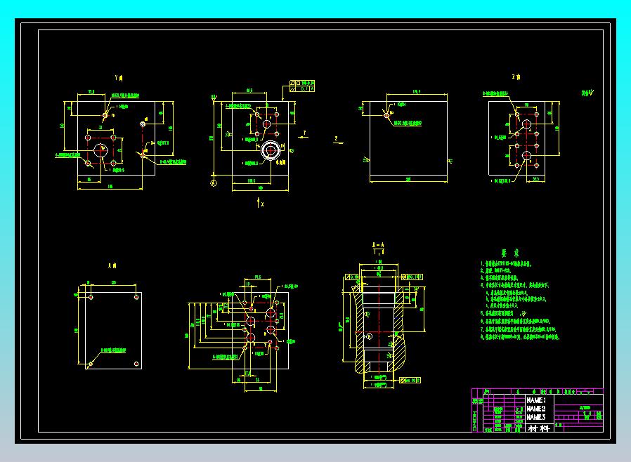
Task: Click the X view-direction arrow
Action: 260,202
